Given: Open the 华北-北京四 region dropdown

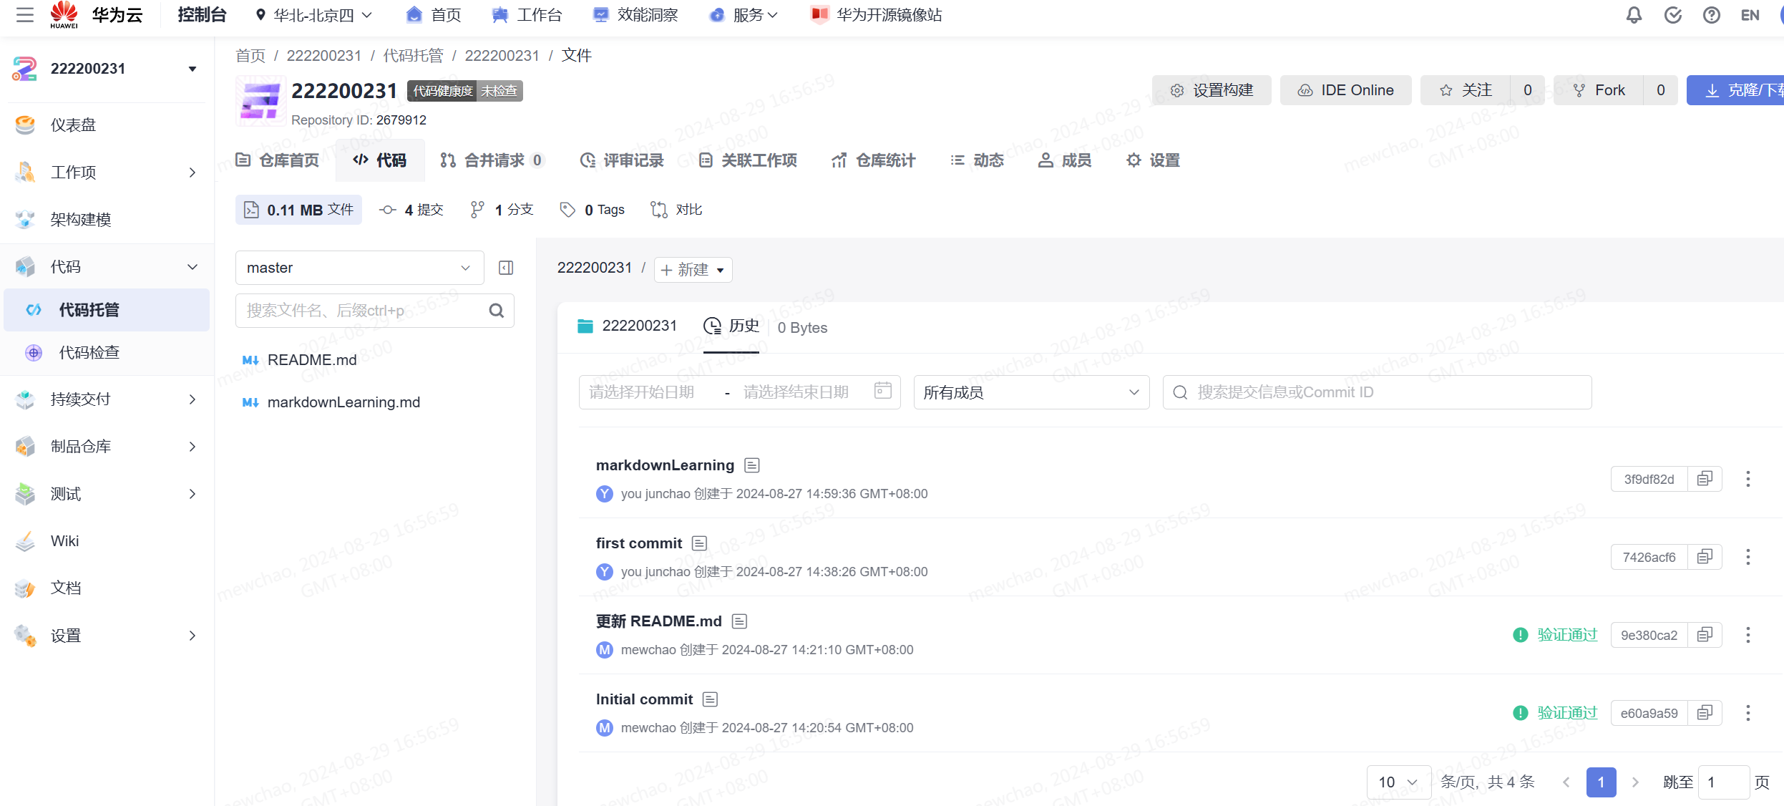Looking at the screenshot, I should pyautogui.click(x=314, y=15).
